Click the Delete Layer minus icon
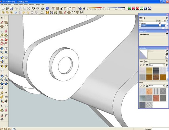This screenshot has width=169, height=130. pyautogui.click(x=144, y=18)
